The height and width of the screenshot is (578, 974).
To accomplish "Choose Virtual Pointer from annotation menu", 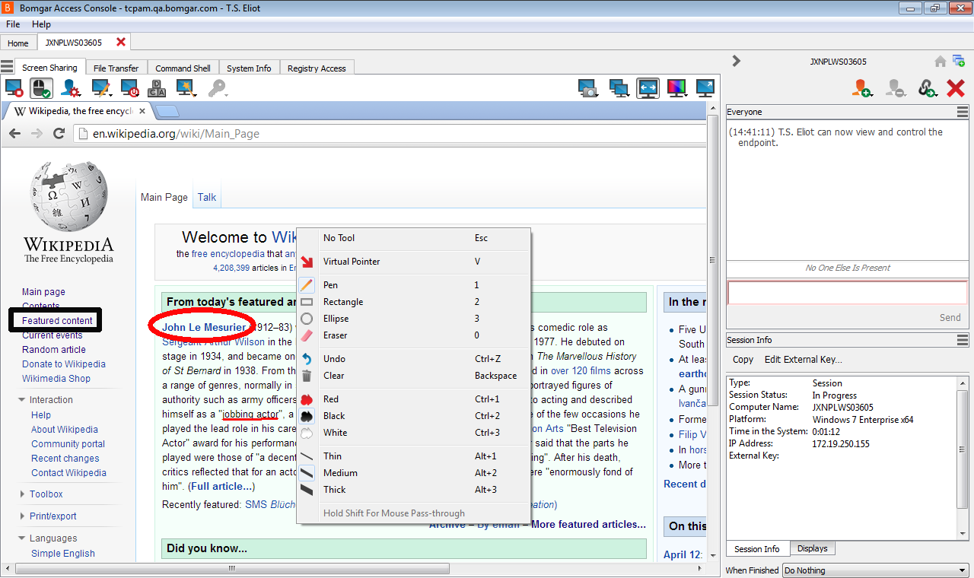I will point(413,262).
